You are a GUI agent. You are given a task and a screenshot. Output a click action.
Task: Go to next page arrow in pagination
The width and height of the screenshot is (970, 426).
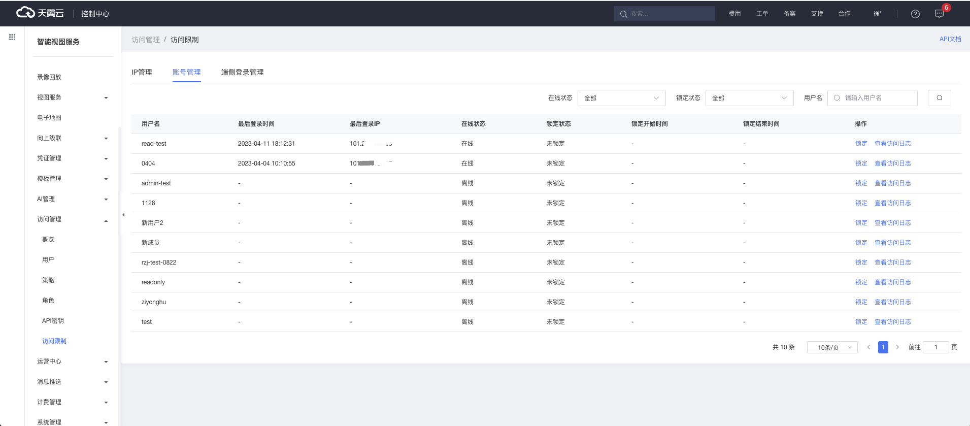click(x=897, y=347)
